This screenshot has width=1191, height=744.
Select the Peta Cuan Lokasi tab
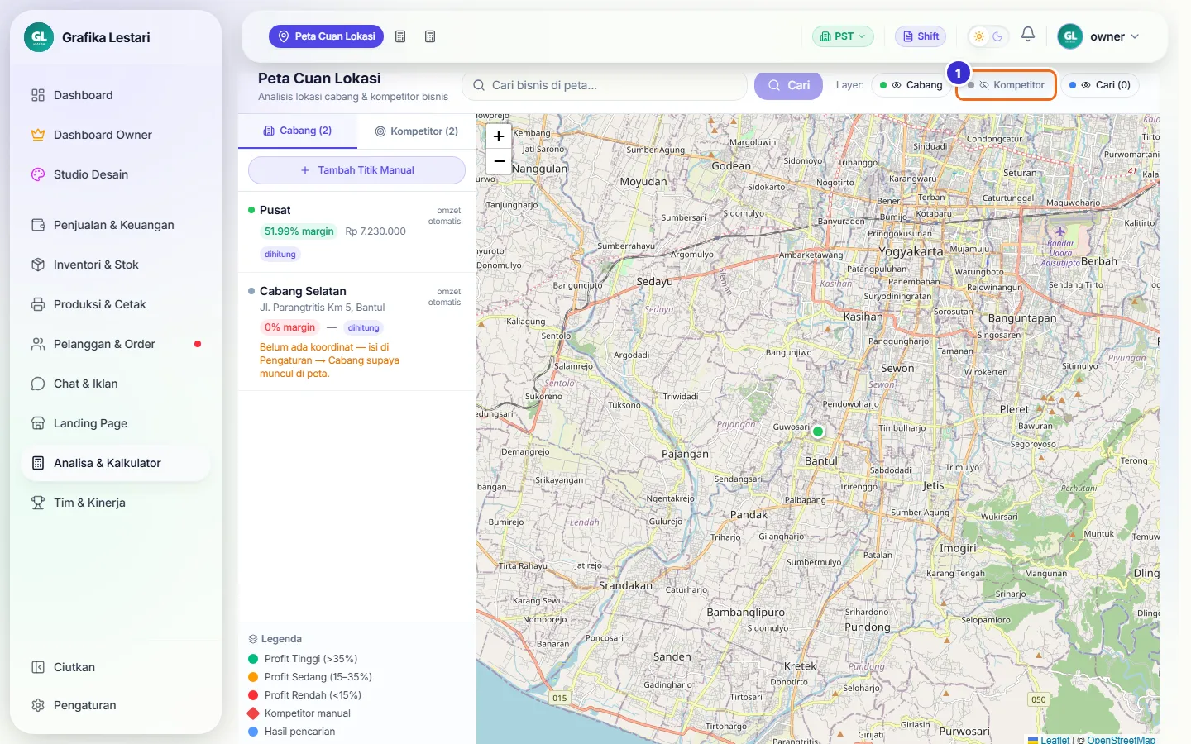326,36
